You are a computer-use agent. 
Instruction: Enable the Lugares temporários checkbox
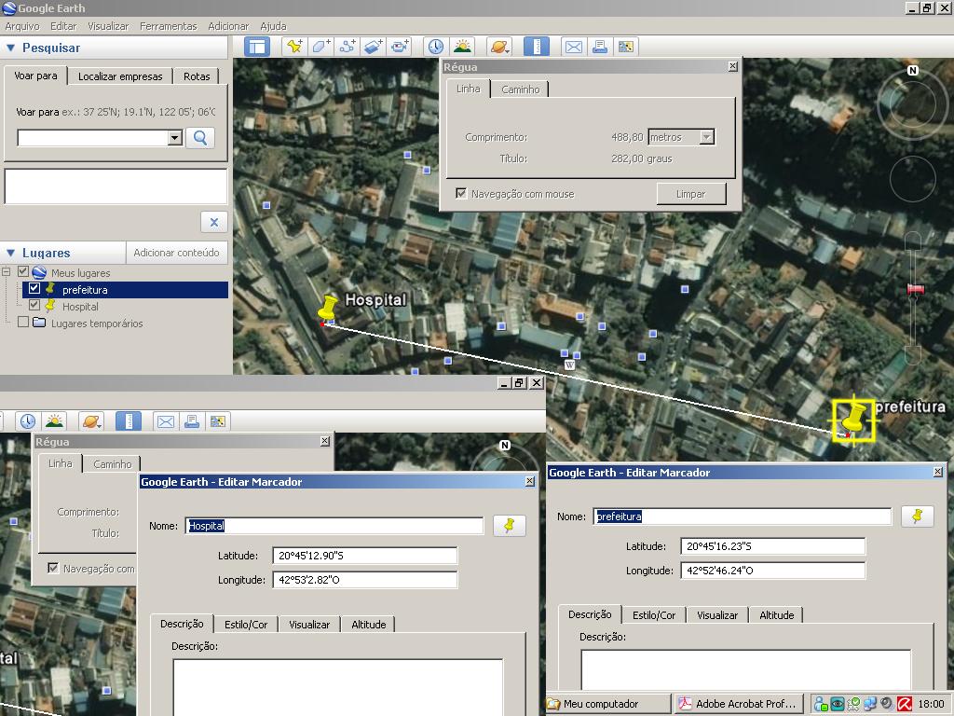tap(23, 323)
